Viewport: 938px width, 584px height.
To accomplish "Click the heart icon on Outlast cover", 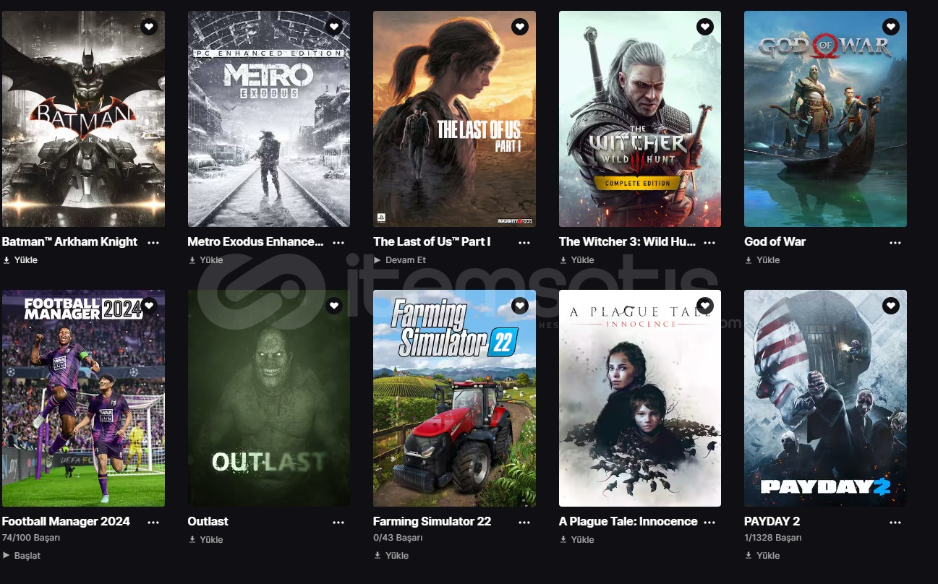I will [334, 306].
